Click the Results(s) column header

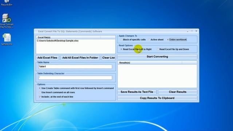point(150,63)
